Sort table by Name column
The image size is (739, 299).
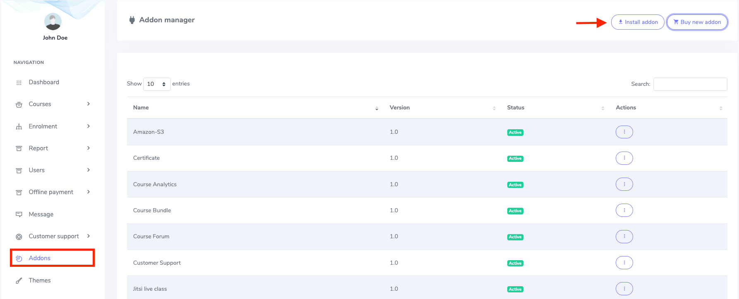141,108
